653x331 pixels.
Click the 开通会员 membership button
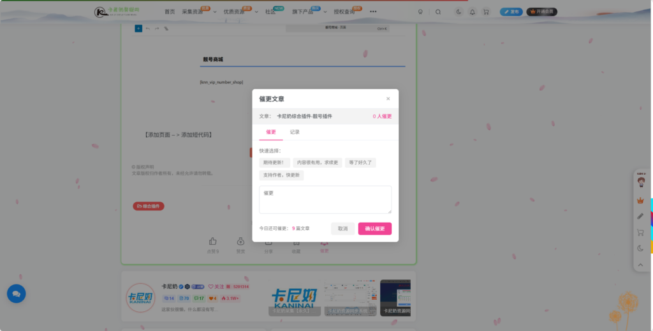coord(542,11)
